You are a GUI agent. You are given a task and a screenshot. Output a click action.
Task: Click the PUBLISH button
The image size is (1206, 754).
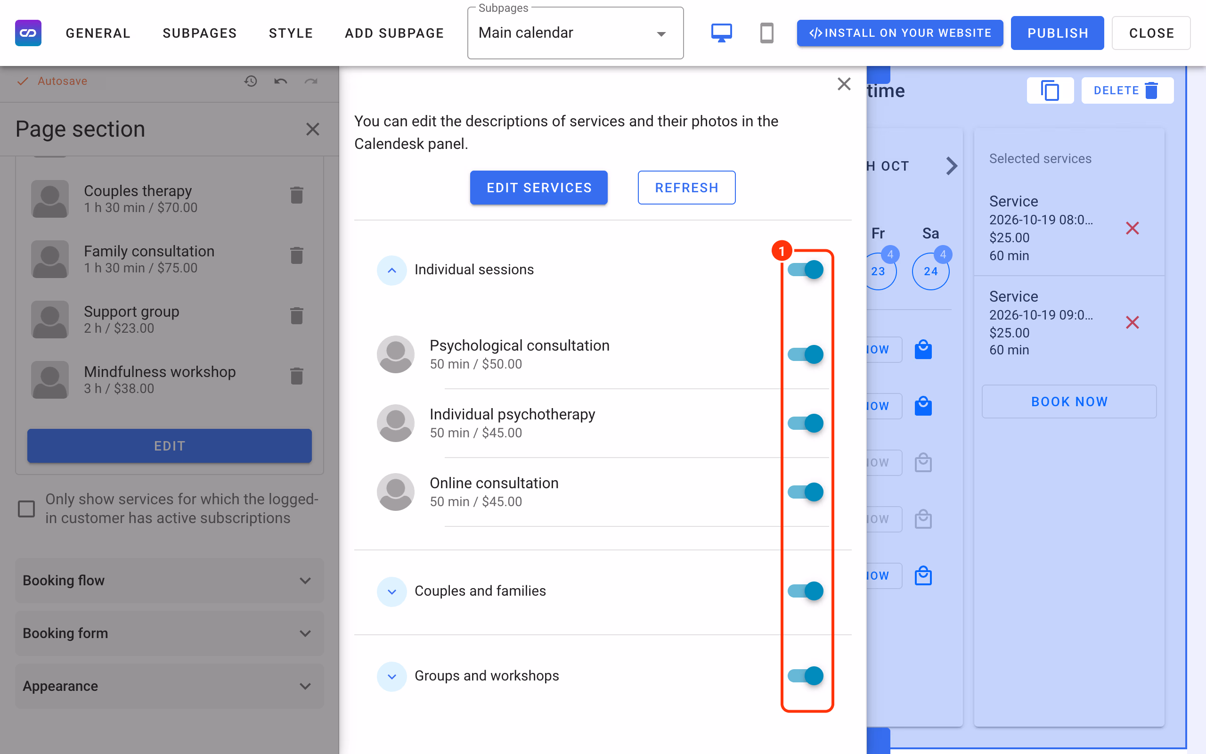coord(1057,33)
